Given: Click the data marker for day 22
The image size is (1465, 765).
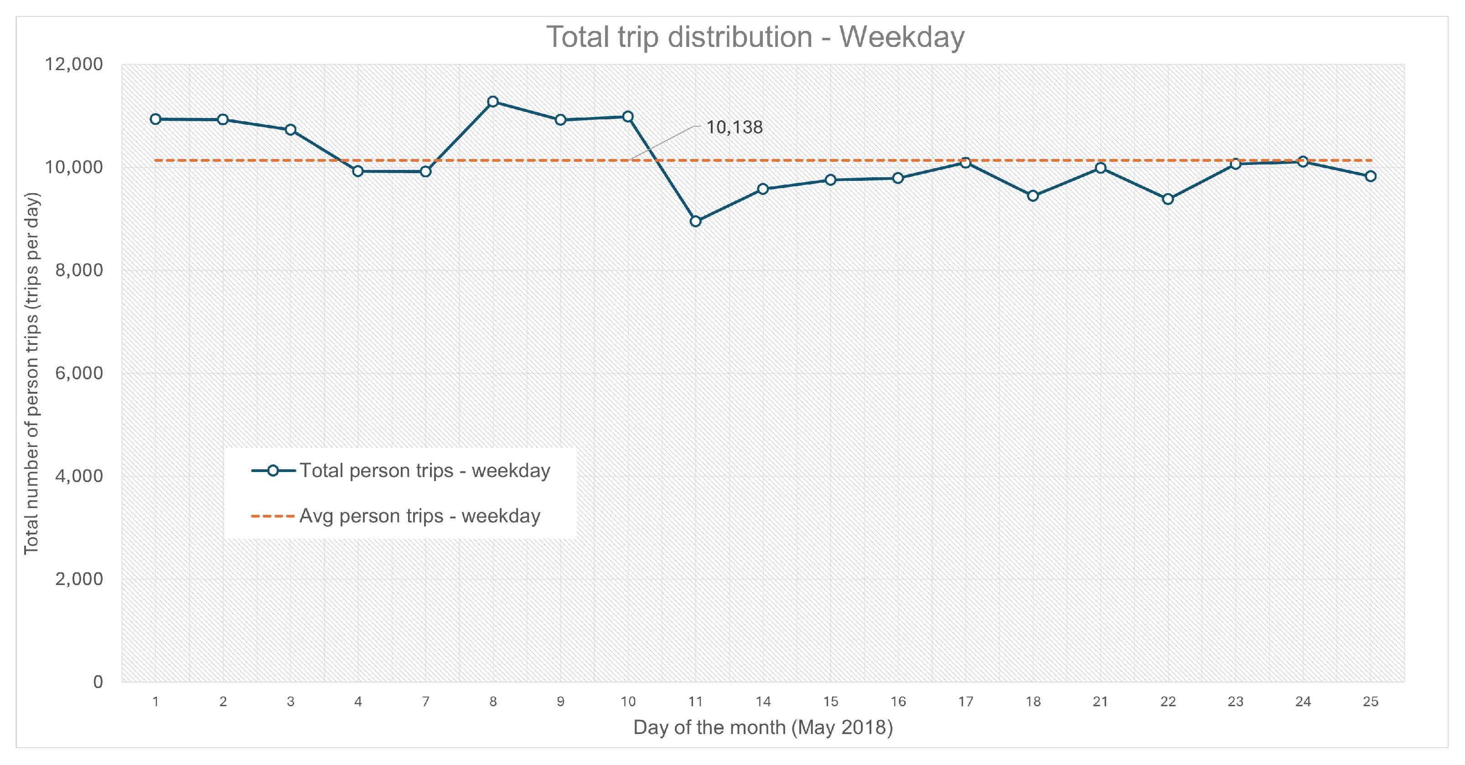Looking at the screenshot, I should (1168, 199).
